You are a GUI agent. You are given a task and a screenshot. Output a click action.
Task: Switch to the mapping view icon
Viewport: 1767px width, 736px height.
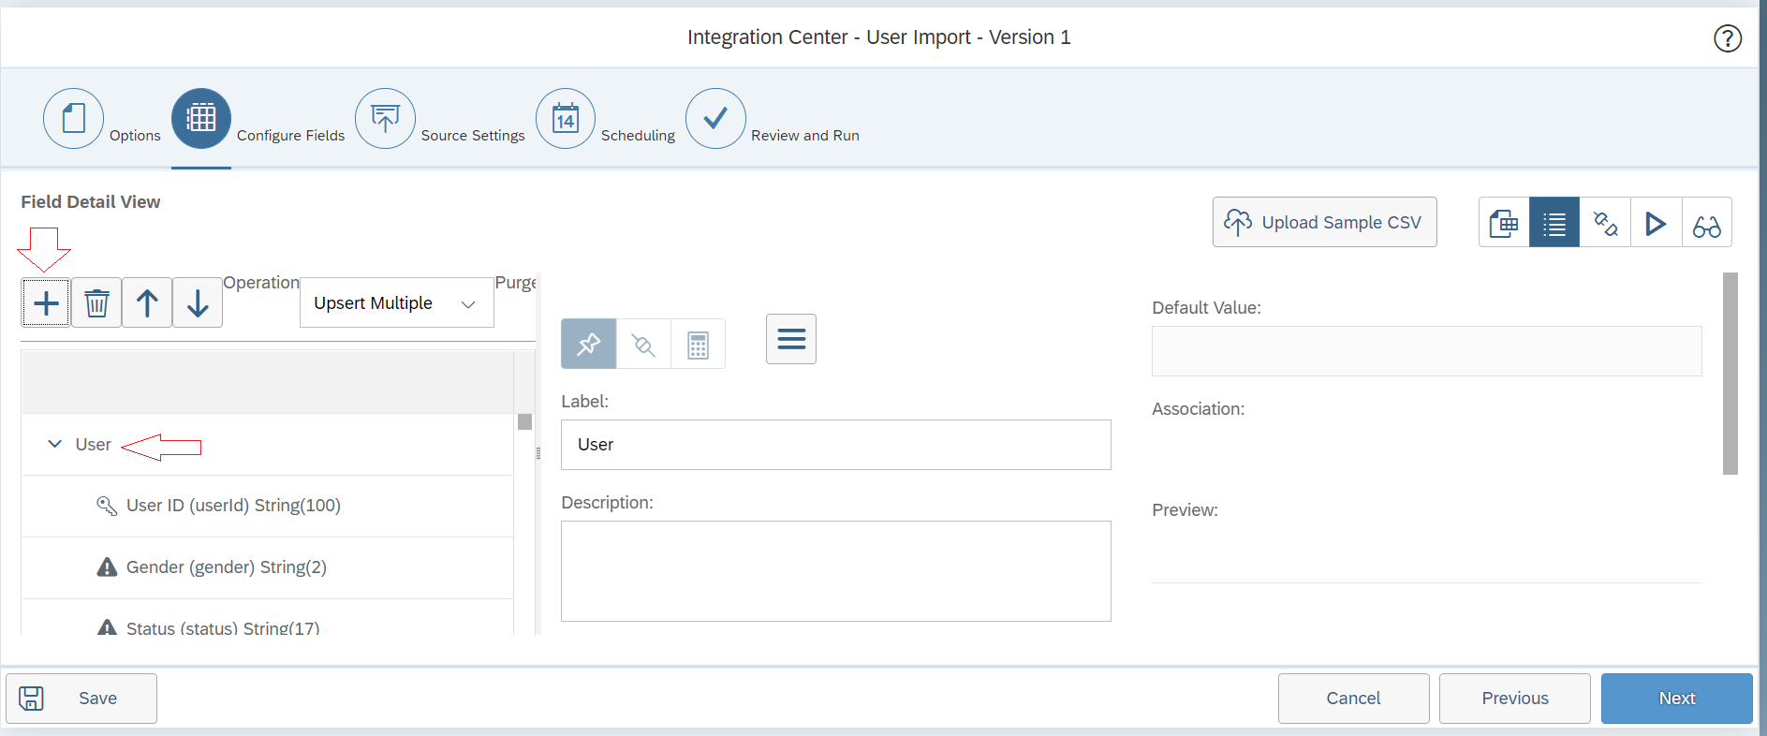[x=1605, y=223]
